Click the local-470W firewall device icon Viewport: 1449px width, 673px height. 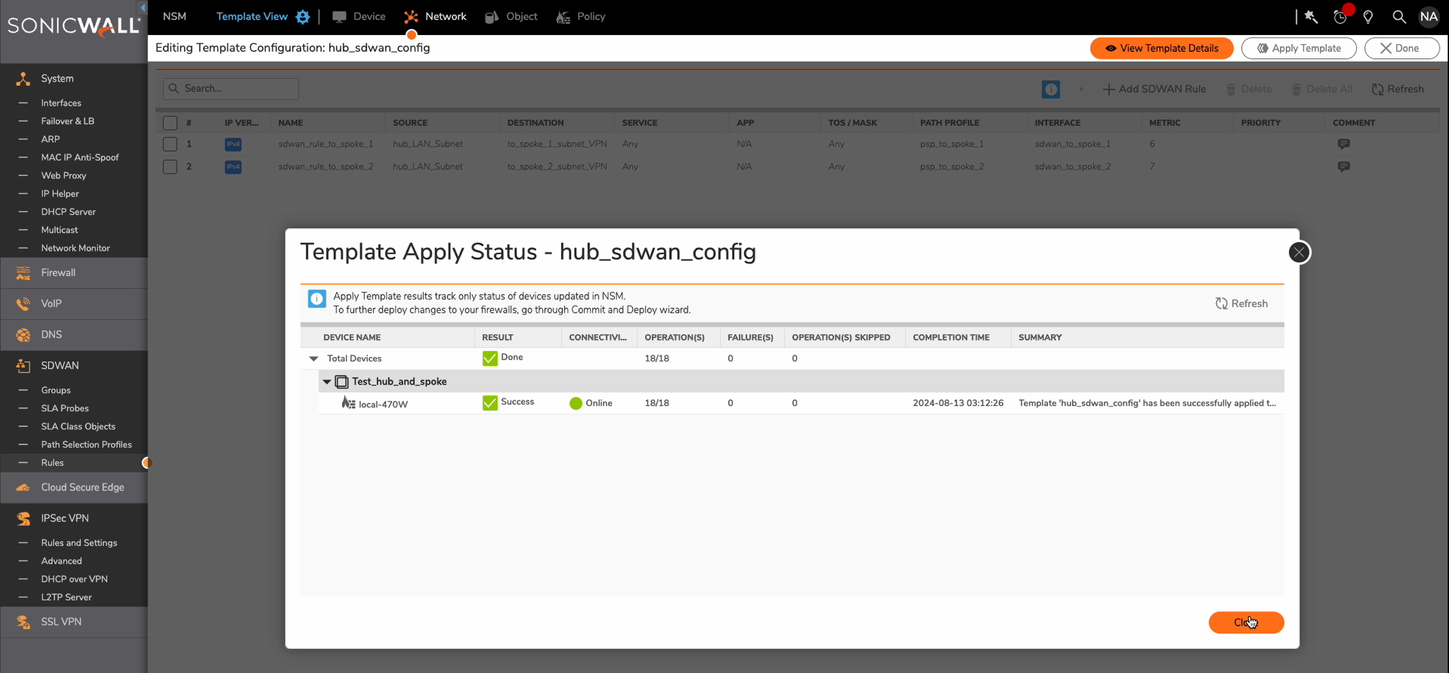348,404
